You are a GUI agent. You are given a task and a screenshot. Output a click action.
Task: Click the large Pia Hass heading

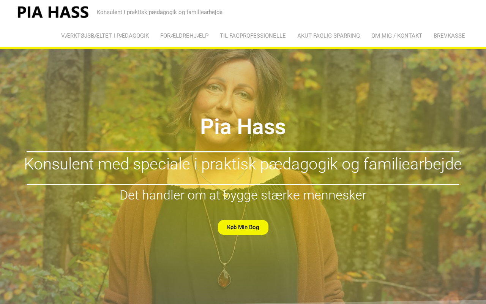point(243,127)
